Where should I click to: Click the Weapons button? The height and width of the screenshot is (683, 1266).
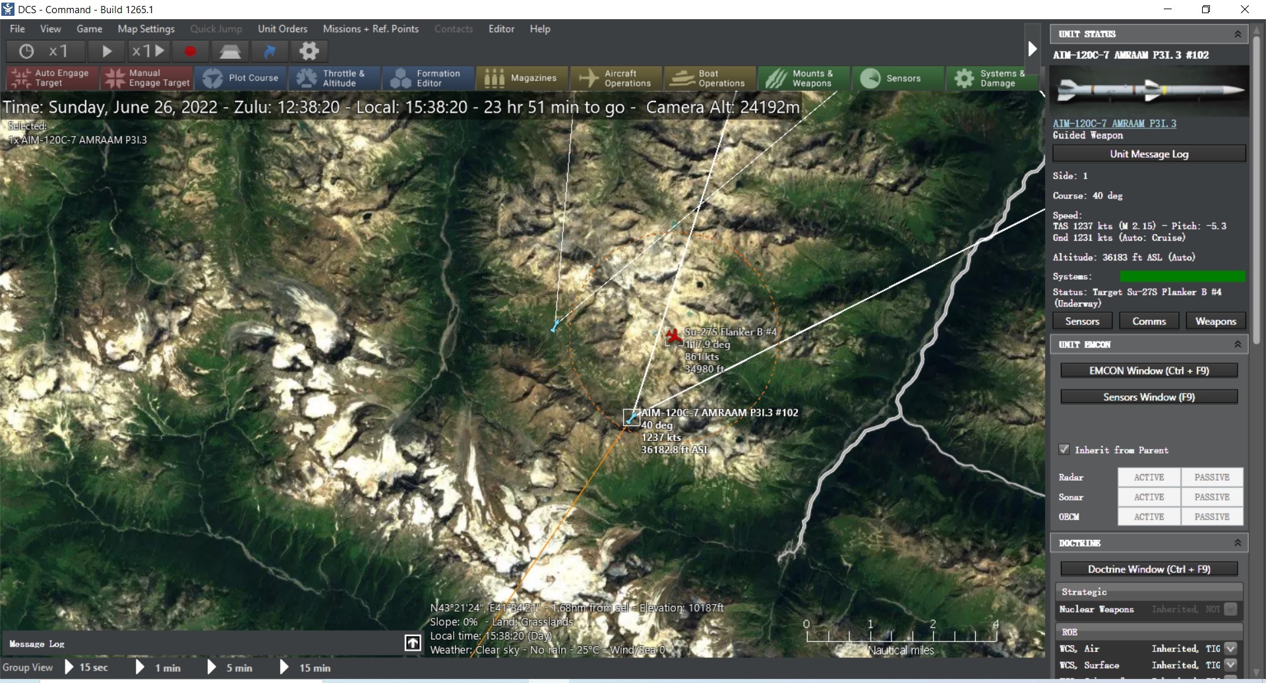pyautogui.click(x=1216, y=321)
